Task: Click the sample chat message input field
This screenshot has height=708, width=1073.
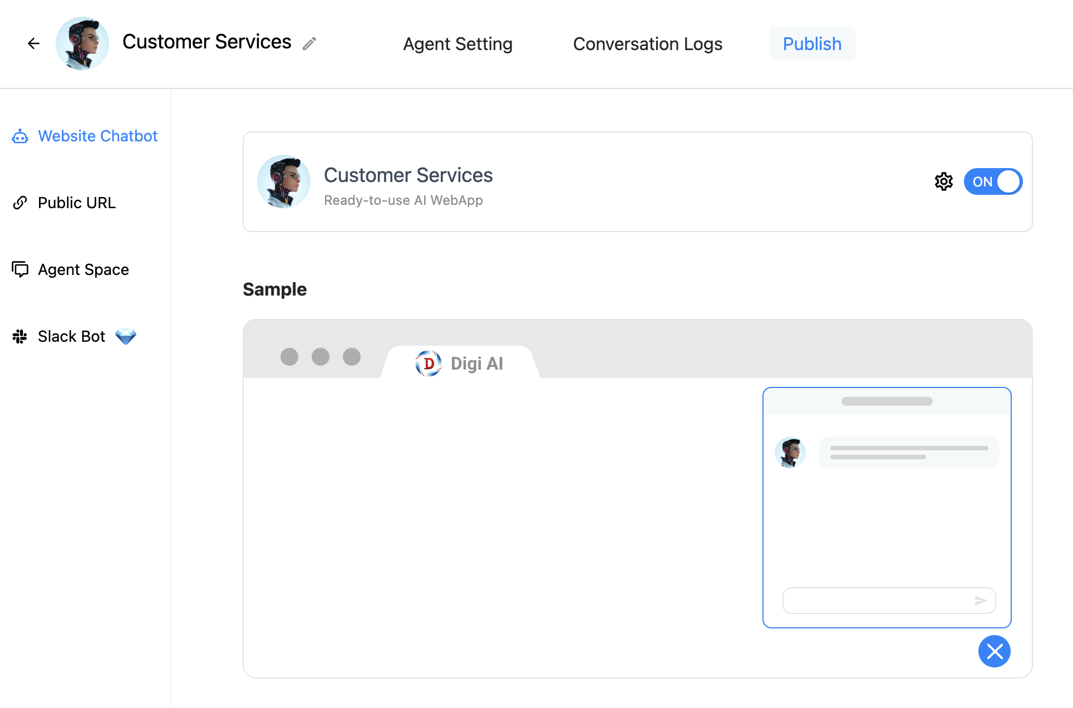Action: (x=889, y=601)
